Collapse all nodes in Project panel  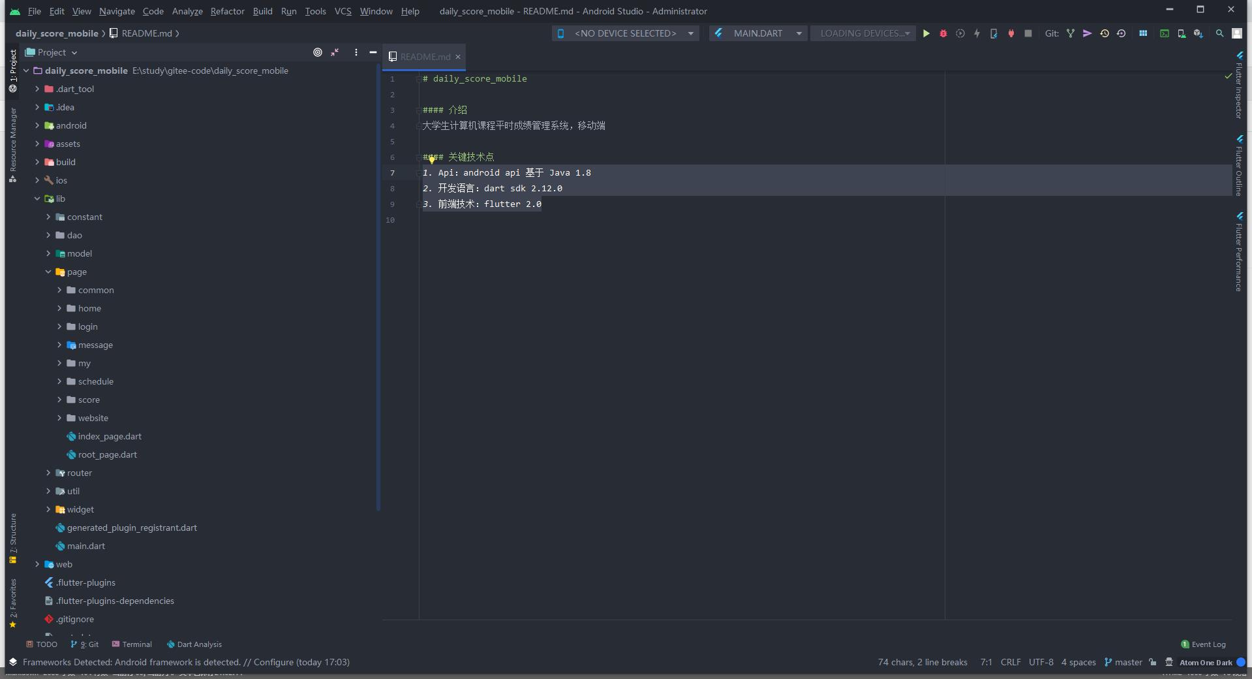(335, 52)
